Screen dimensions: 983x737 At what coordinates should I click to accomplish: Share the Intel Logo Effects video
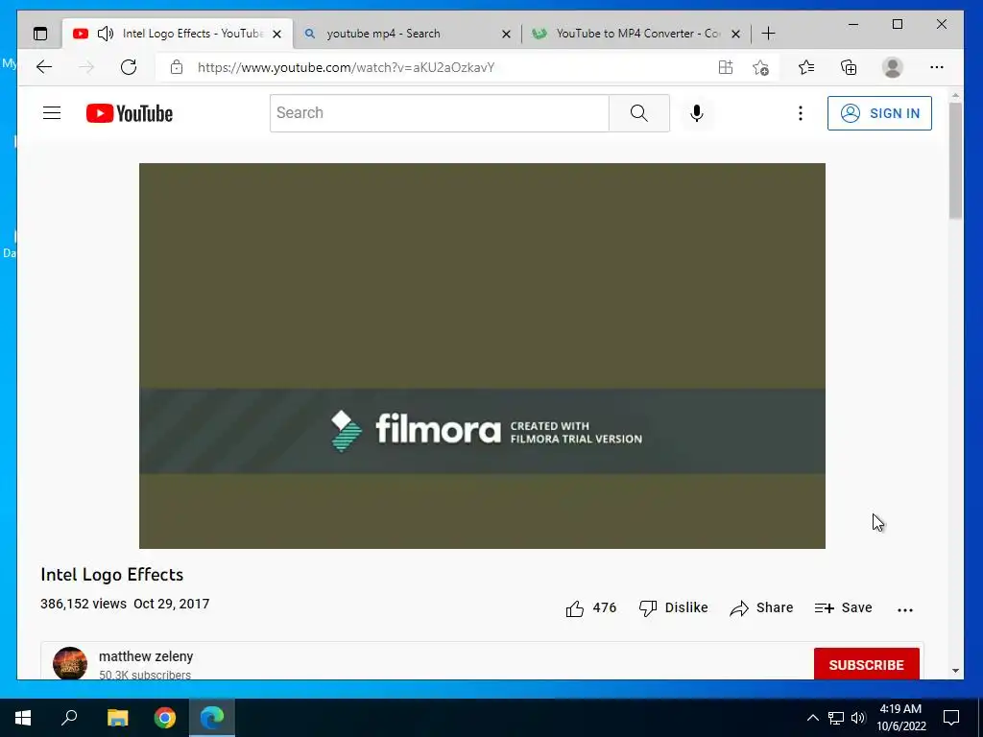(761, 607)
